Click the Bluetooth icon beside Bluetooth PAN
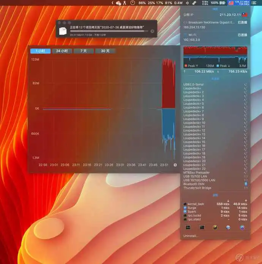 click(x=246, y=184)
